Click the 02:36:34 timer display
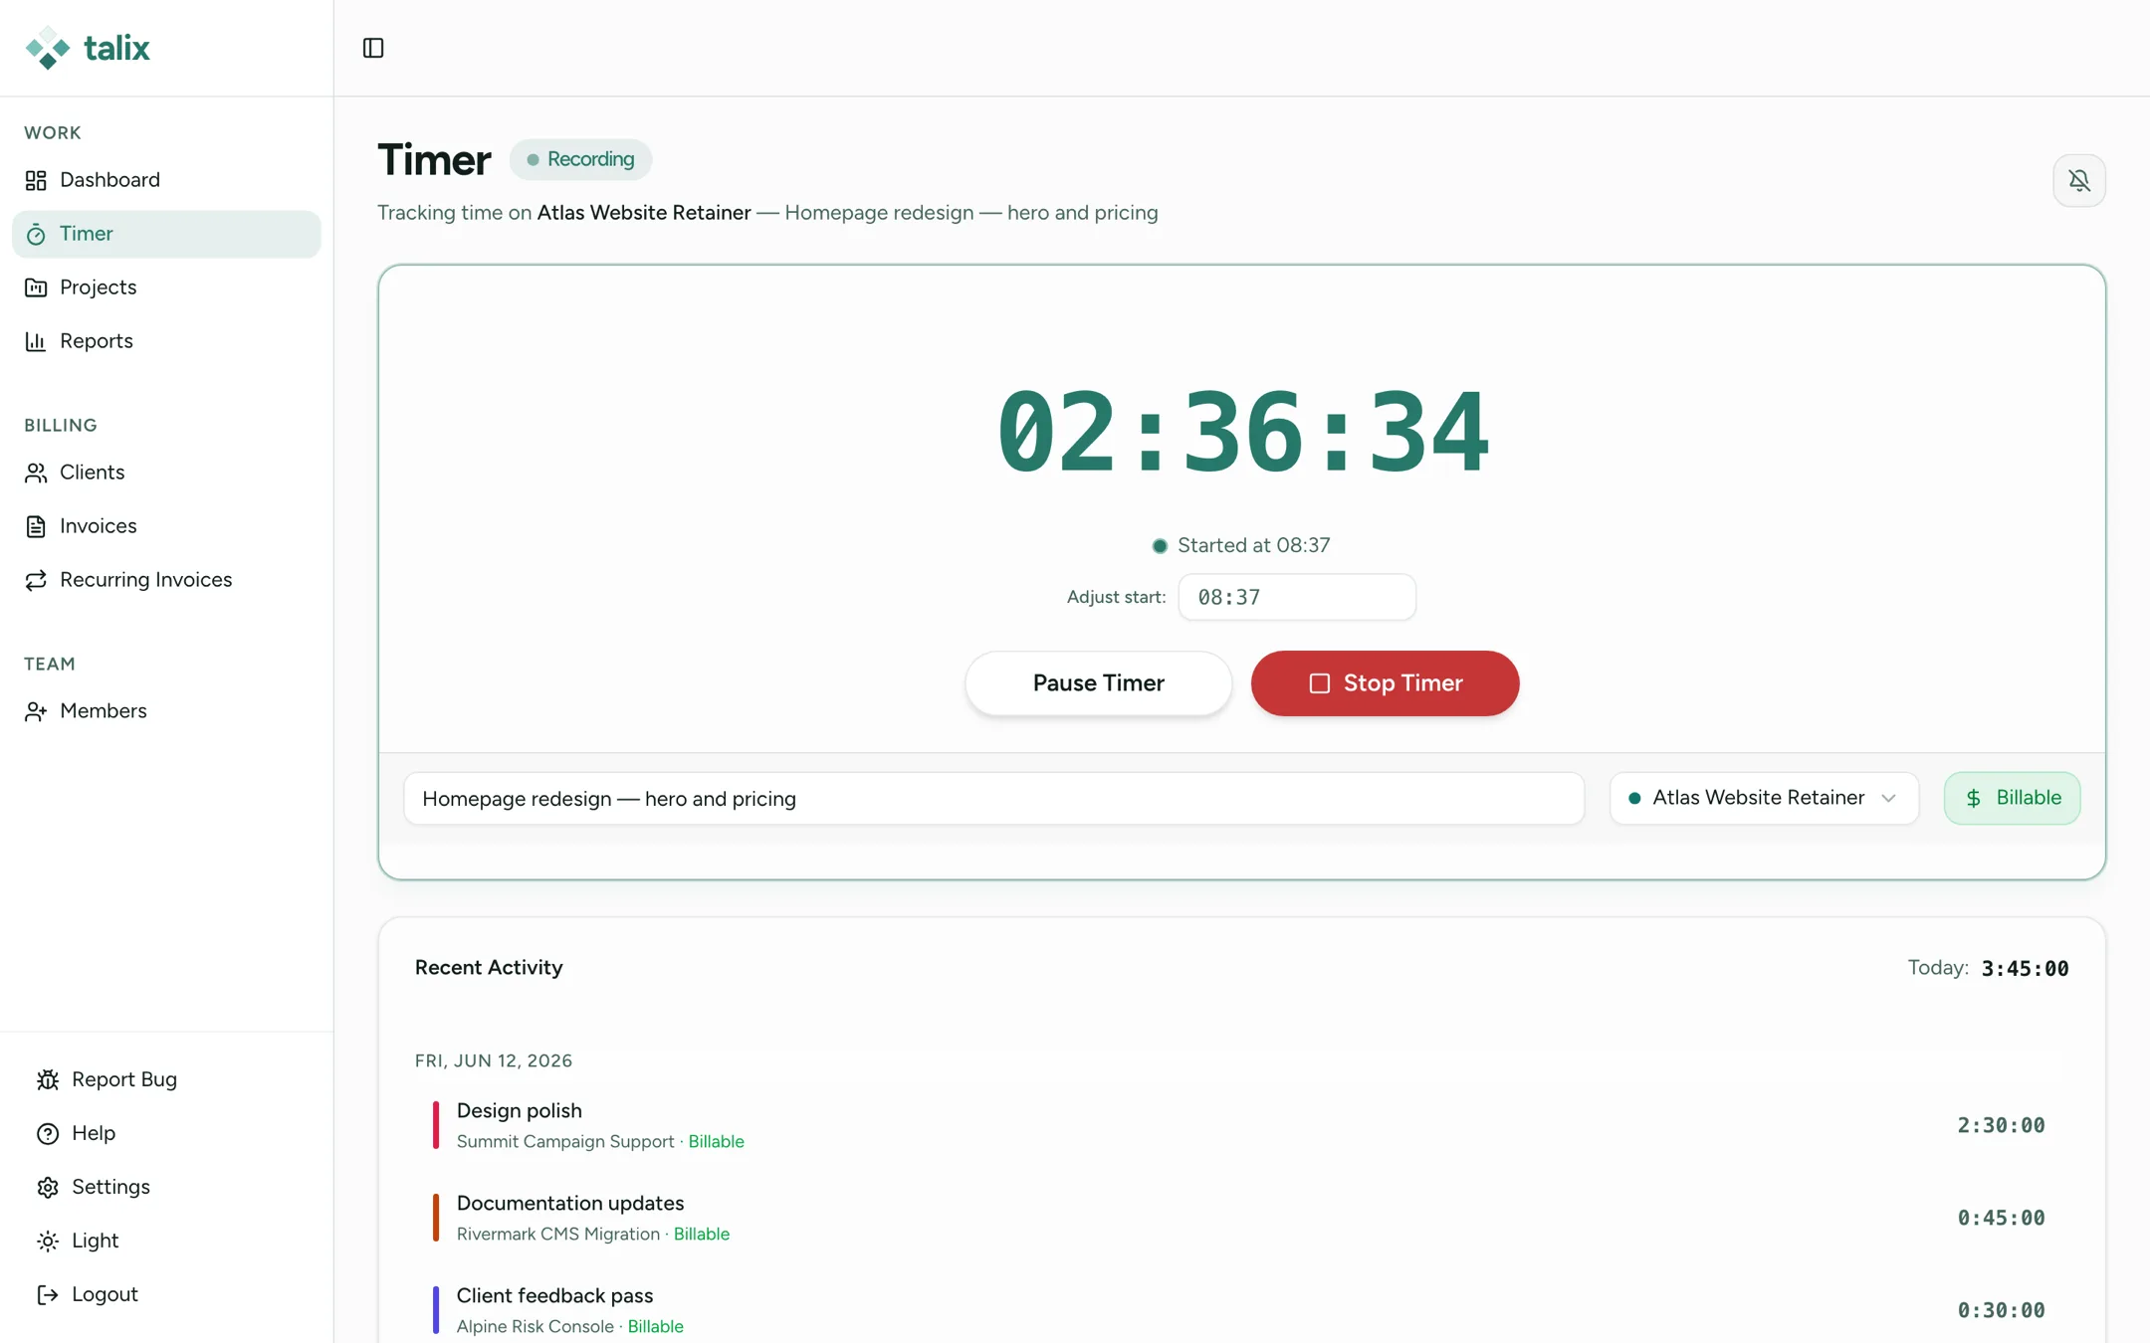Image resolution: width=2150 pixels, height=1343 pixels. pos(1242,432)
